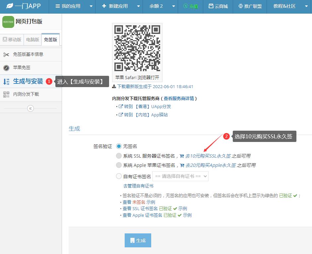This screenshot has height=254, width=312.
Task: Click the mobile icon on 移动版 tab
Action: pyautogui.click(x=5, y=39)
